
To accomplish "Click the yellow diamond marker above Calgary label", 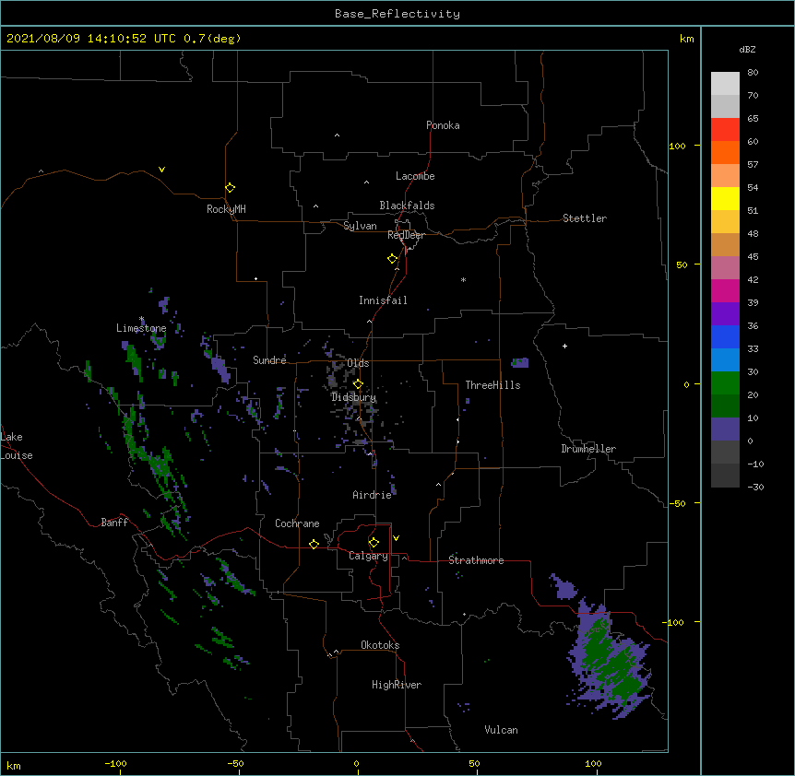I will click(x=374, y=543).
